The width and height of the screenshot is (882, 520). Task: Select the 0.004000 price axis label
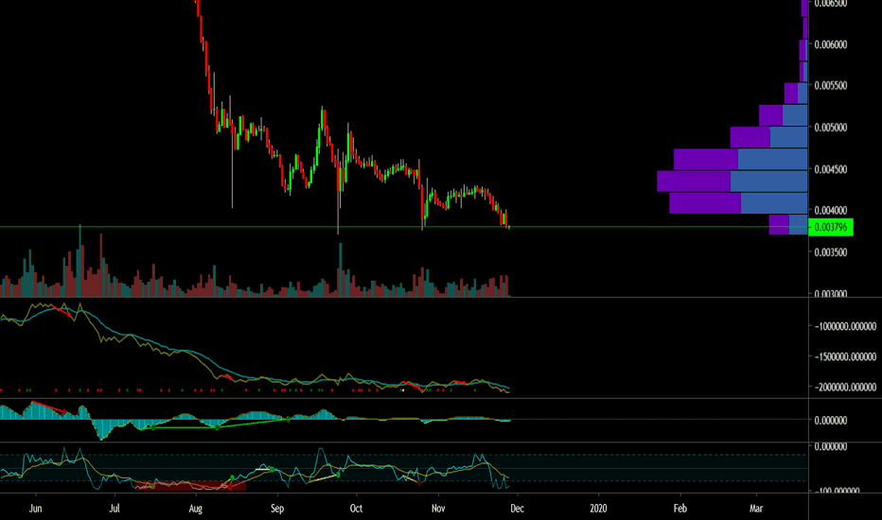coord(831,210)
